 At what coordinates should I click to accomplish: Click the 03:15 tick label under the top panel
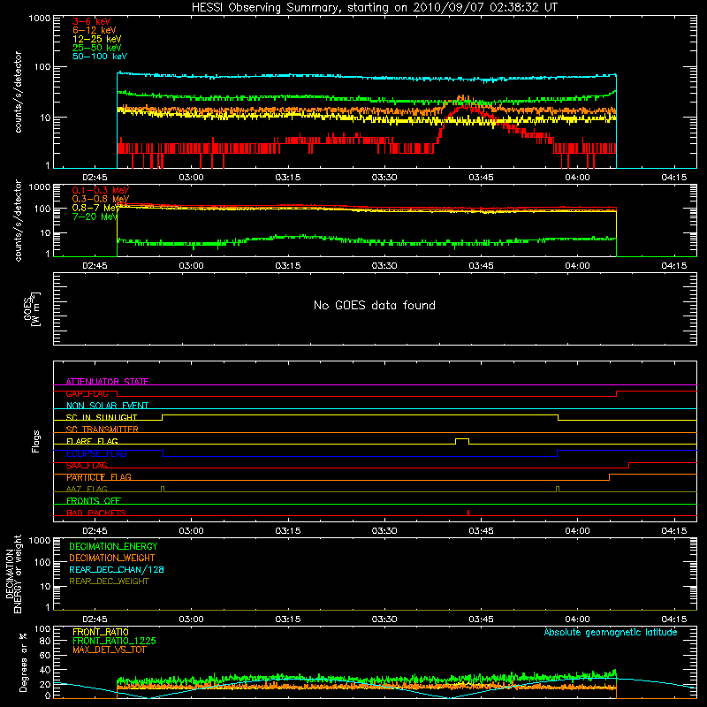tap(288, 178)
